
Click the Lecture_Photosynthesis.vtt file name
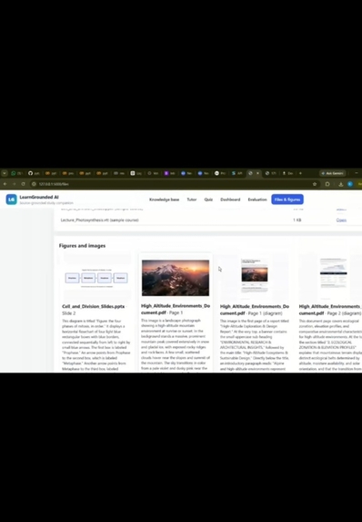(99, 220)
